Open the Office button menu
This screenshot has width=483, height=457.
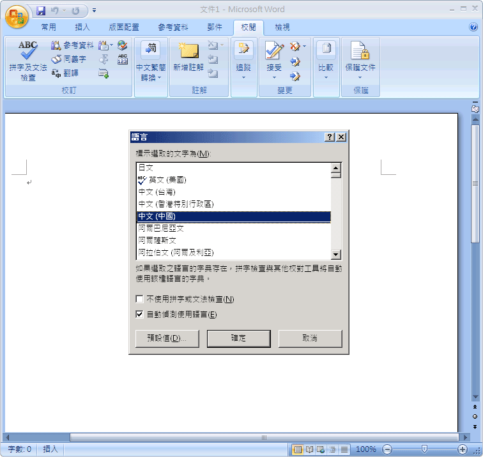pyautogui.click(x=17, y=17)
